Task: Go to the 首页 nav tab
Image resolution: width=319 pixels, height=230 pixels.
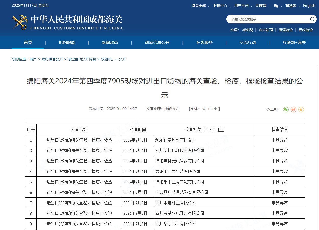Action: [x=28, y=43]
